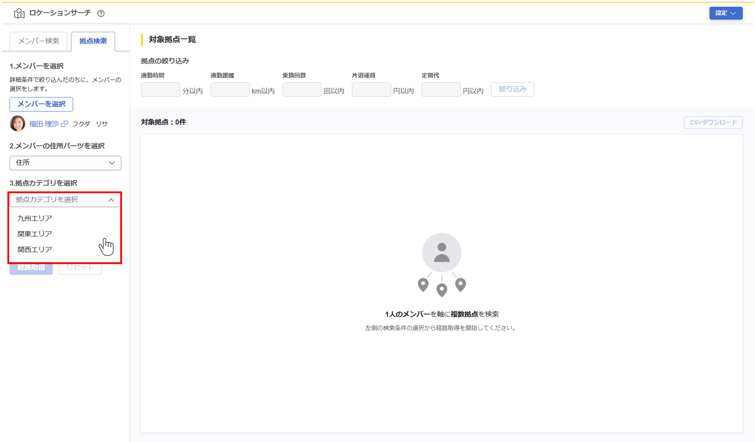
Task: Focus the 定期代 yen input field
Action: click(441, 90)
